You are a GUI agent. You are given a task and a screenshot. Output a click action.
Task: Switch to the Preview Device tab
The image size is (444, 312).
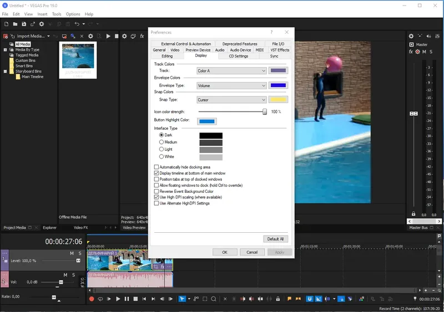pyautogui.click(x=197, y=50)
